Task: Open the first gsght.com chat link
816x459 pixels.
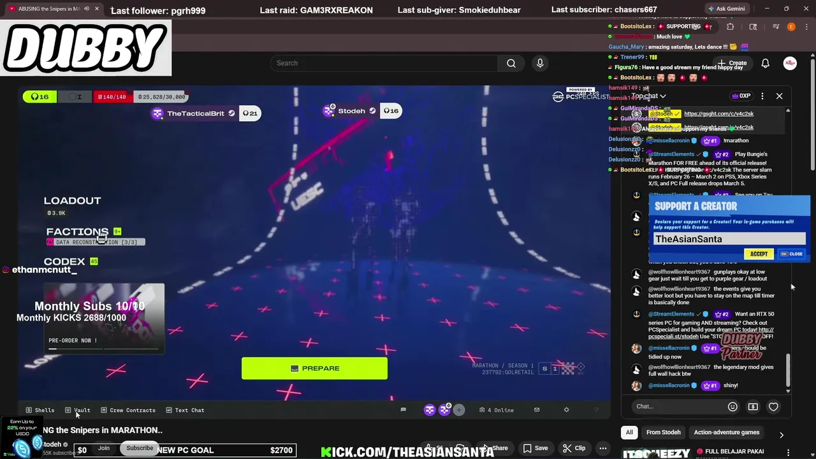Action: click(718, 113)
